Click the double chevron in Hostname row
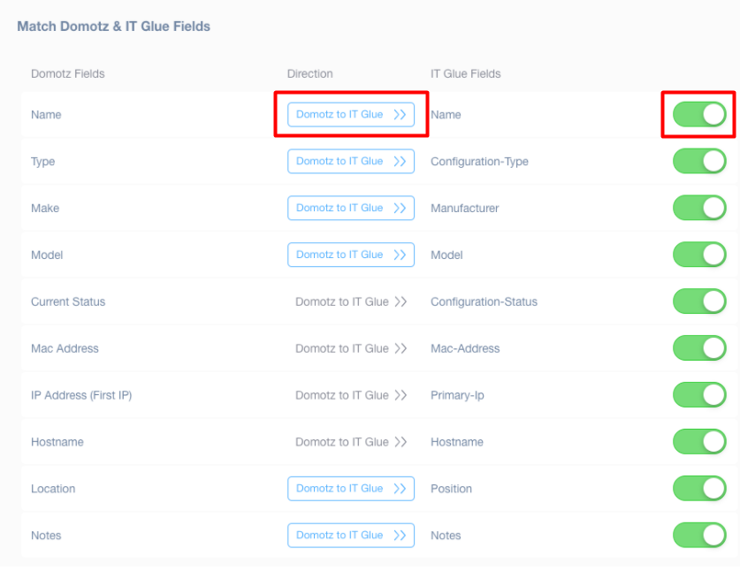This screenshot has width=740, height=571. tap(401, 442)
